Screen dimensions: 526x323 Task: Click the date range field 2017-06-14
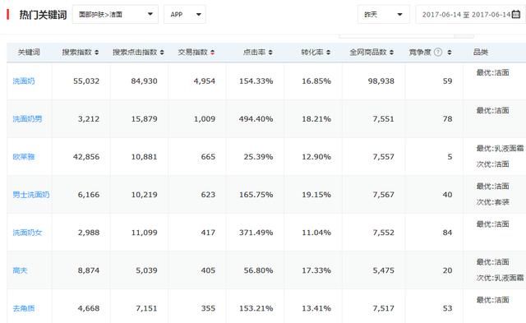[471, 14]
